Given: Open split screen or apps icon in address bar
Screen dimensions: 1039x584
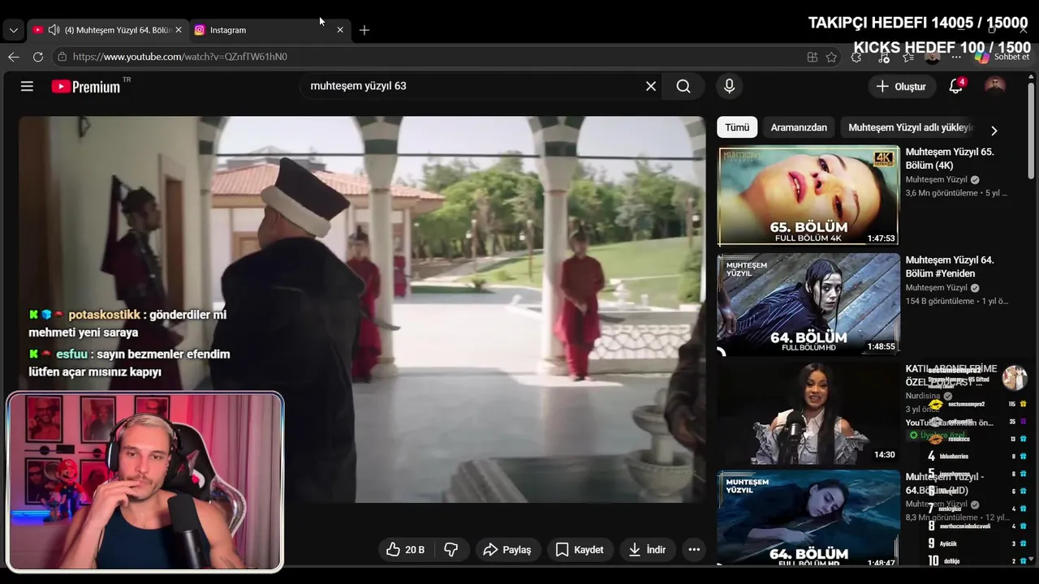Looking at the screenshot, I should (x=813, y=57).
